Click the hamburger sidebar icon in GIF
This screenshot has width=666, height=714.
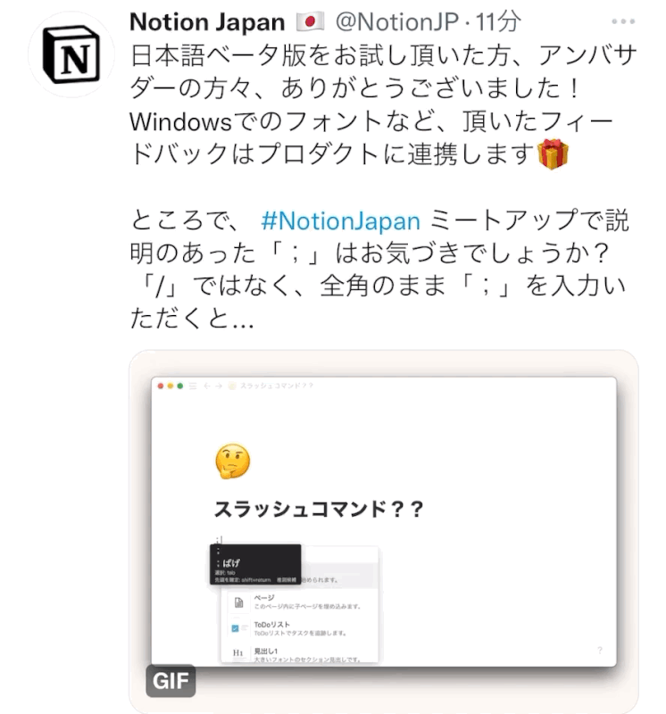(x=193, y=386)
